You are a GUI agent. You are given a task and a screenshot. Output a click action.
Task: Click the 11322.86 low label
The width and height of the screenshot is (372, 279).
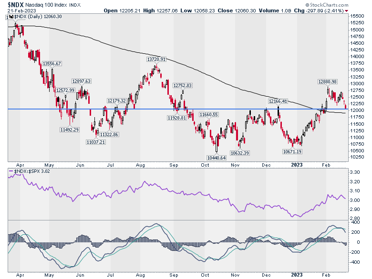pyautogui.click(x=109, y=135)
